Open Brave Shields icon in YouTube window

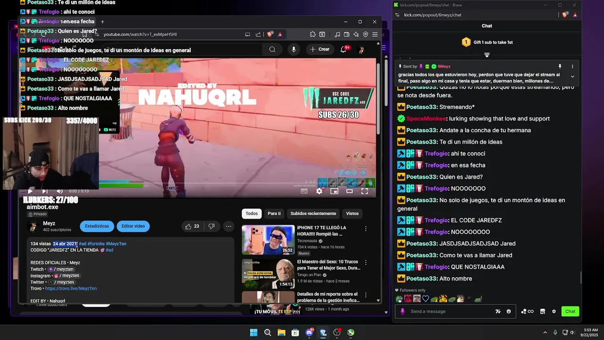270,34
